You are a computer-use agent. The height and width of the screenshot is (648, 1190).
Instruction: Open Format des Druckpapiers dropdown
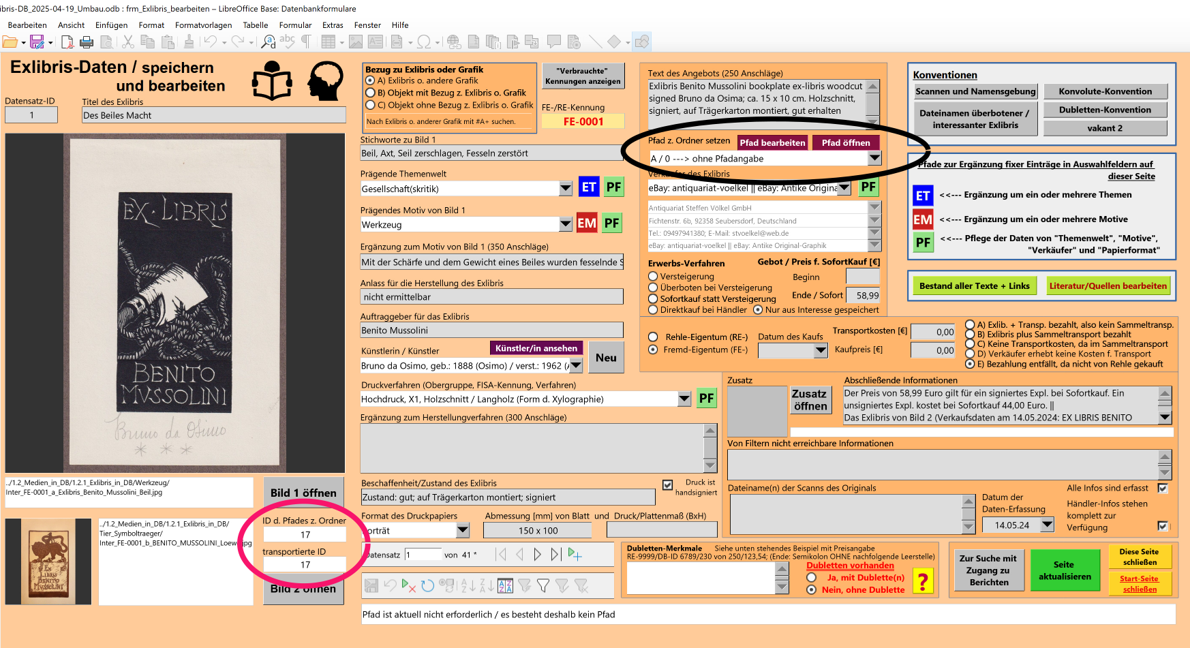pyautogui.click(x=463, y=529)
